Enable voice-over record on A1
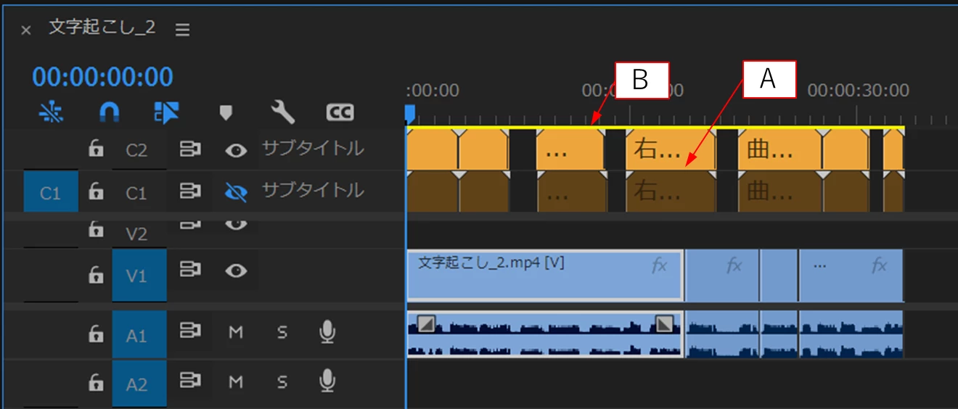Viewport: 958px width, 409px height. pyautogui.click(x=327, y=332)
